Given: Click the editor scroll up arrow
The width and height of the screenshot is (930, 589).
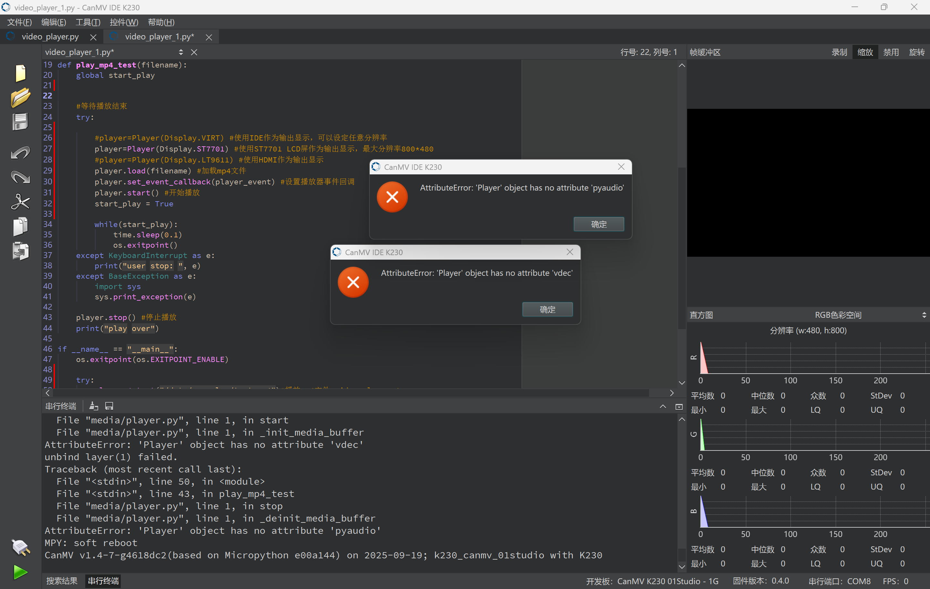Looking at the screenshot, I should pos(682,65).
